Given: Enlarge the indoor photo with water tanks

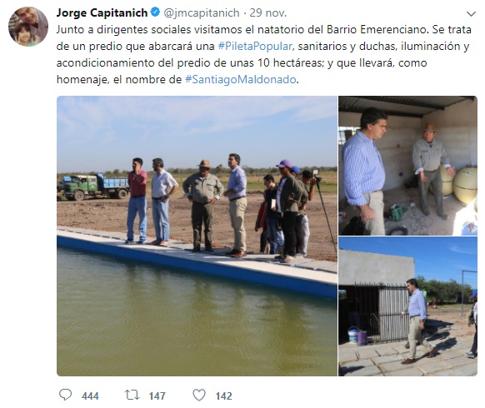Looking at the screenshot, I should coord(407,166).
